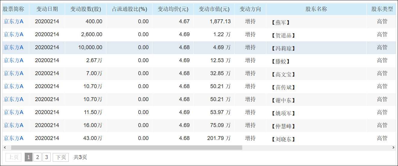
Task: Click the left arrow of horizontal scrollbar
Action: (5, 148)
